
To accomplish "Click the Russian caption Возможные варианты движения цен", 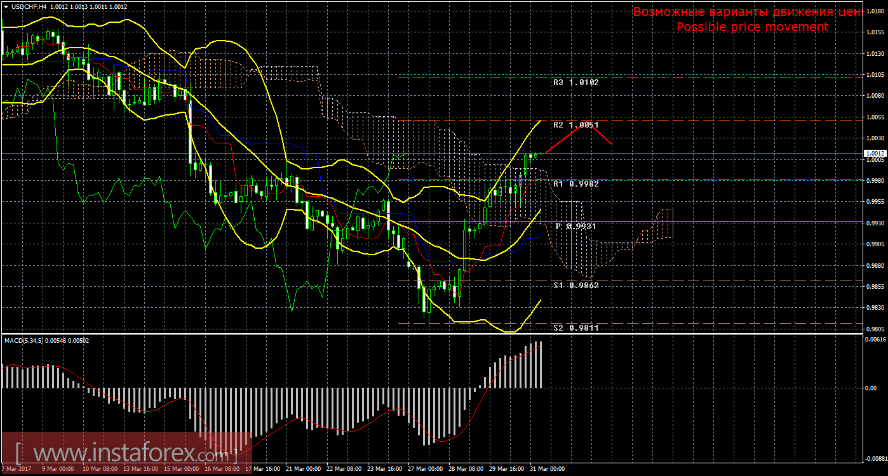I will 747,12.
